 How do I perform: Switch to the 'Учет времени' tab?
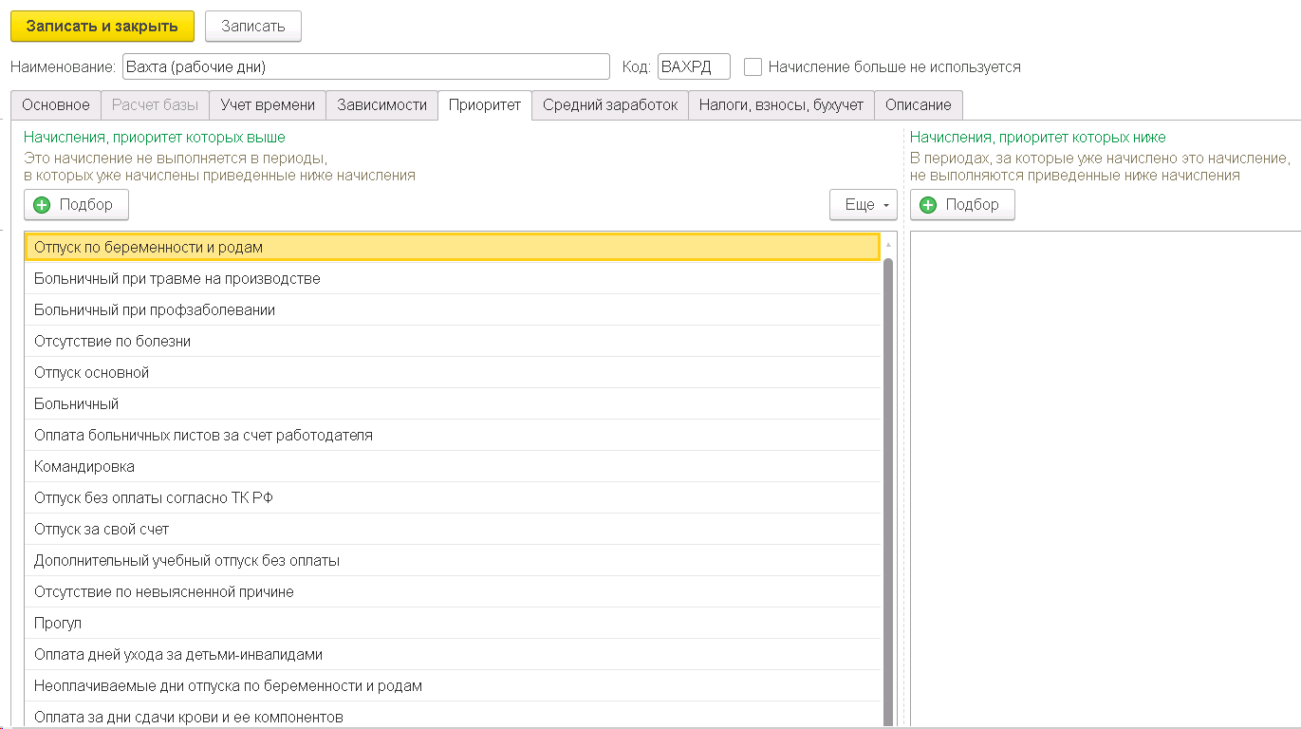[x=268, y=104]
